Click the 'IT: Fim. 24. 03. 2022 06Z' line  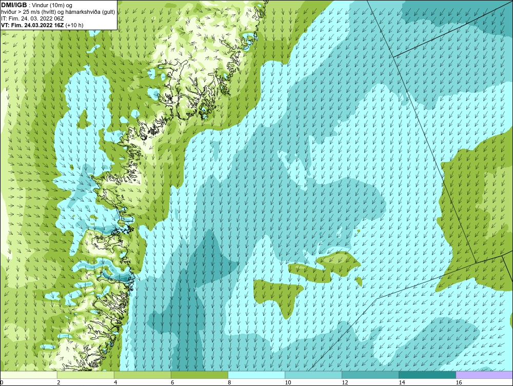click(x=32, y=18)
